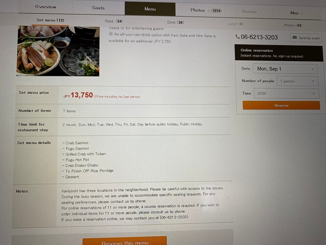Click the Reserve this menu button

[125, 242]
